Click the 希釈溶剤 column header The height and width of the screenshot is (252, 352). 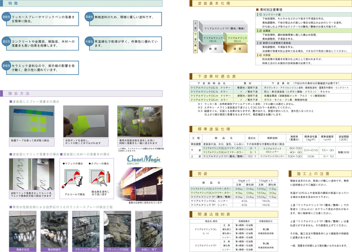point(272,138)
